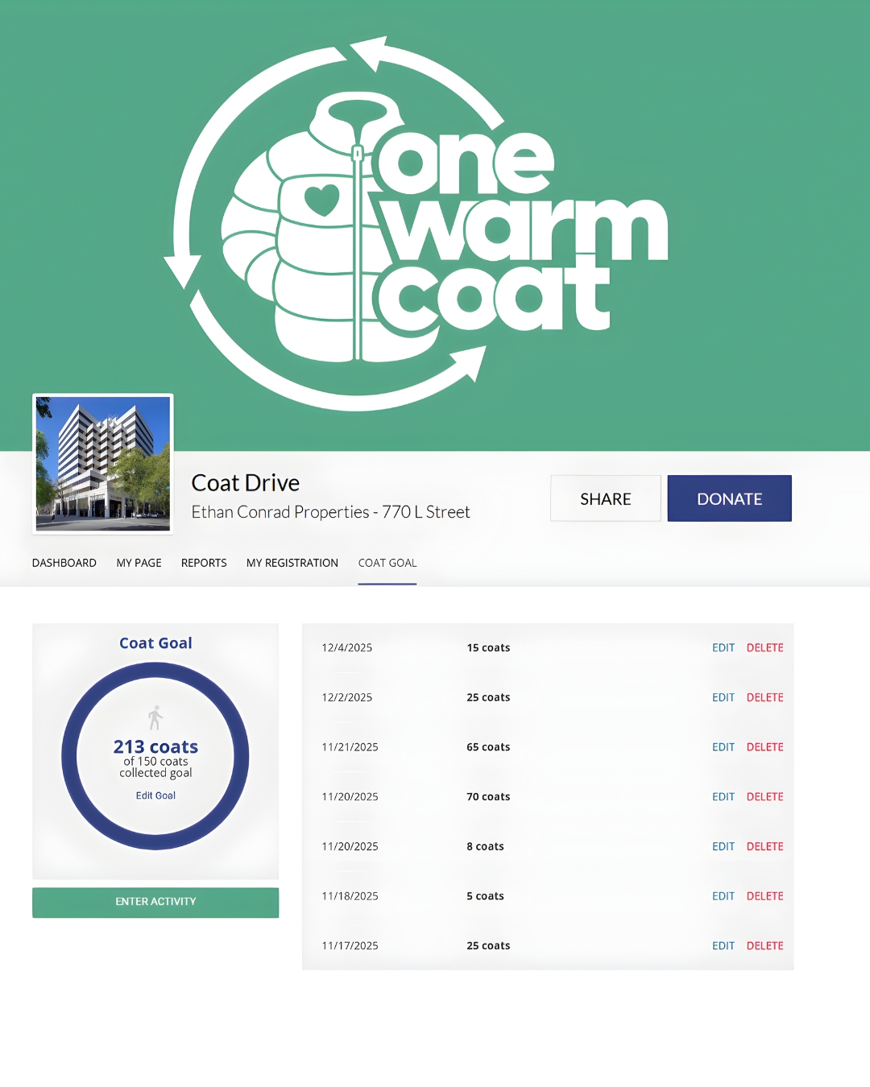Edit the 12/4/2025 15 coats entry
Image resolution: width=870 pixels, height=1087 pixels.
[723, 647]
